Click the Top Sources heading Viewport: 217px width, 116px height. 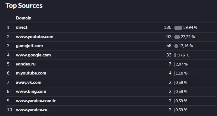[x=24, y=6]
